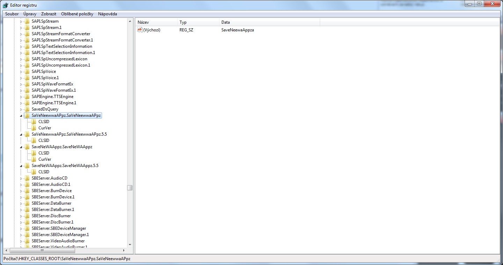Click the string value icon of (Výchozí)

[x=140, y=30]
